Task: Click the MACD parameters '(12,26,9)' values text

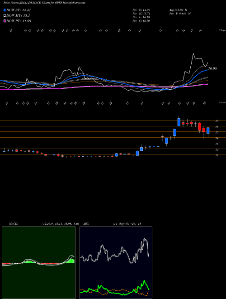Action: click(x=60, y=224)
